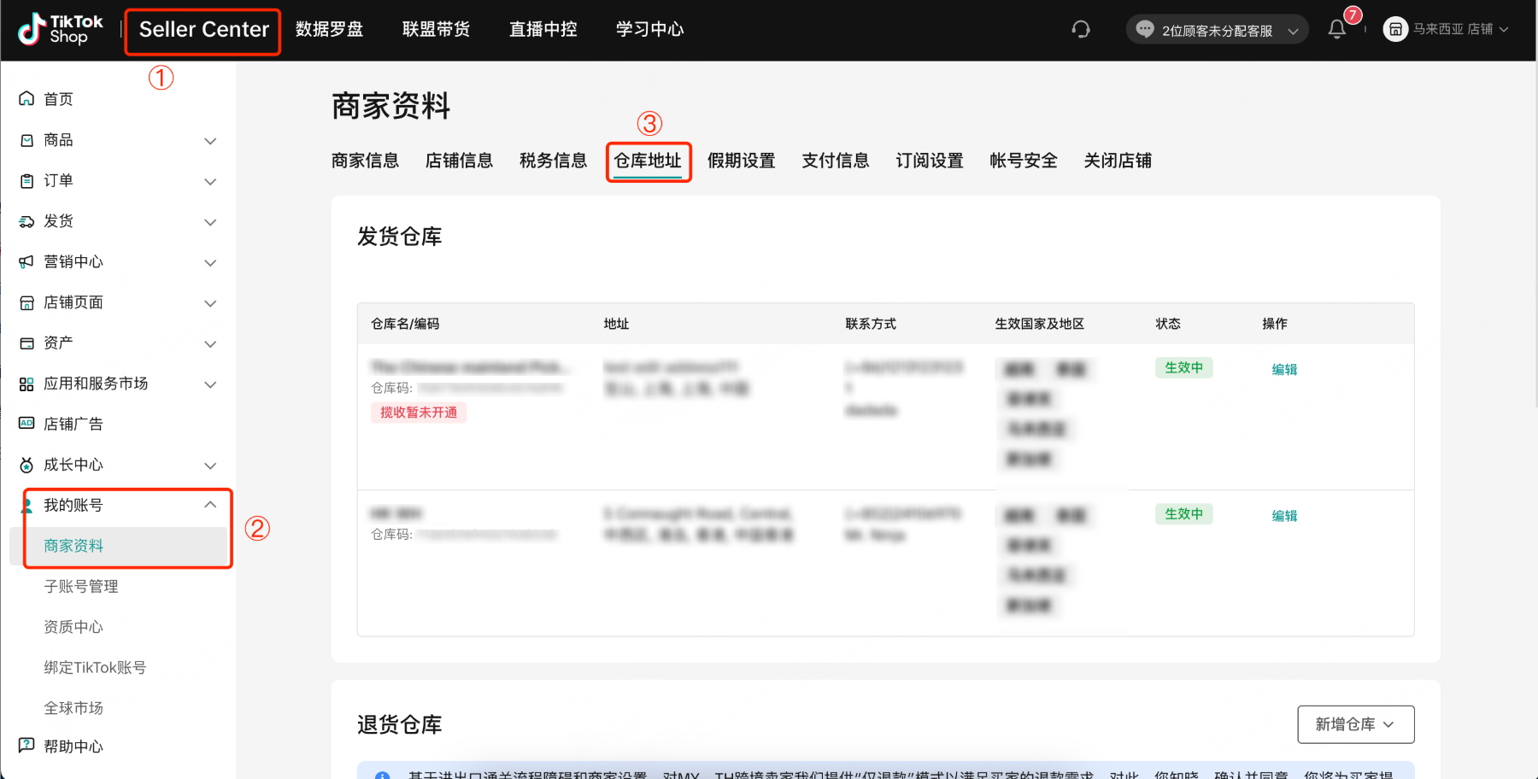This screenshot has width=1538, height=779.
Task: Click the 应用和服务市场 grid icon
Action: [26, 384]
